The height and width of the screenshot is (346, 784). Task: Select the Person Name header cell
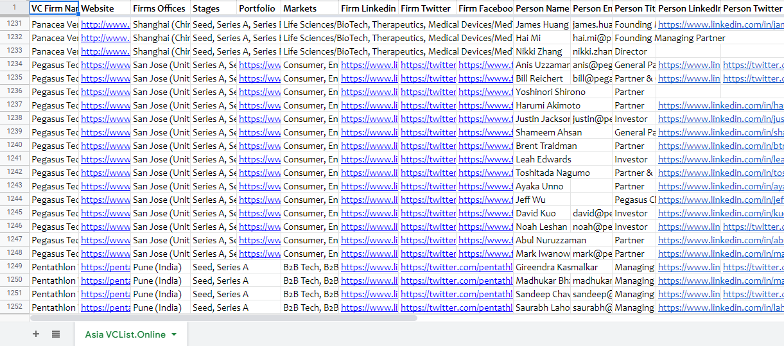tap(543, 8)
